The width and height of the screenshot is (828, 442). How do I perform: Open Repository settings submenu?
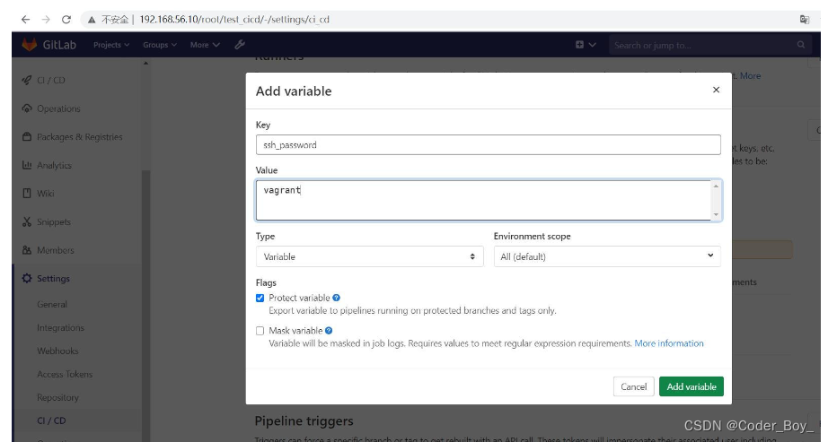57,397
